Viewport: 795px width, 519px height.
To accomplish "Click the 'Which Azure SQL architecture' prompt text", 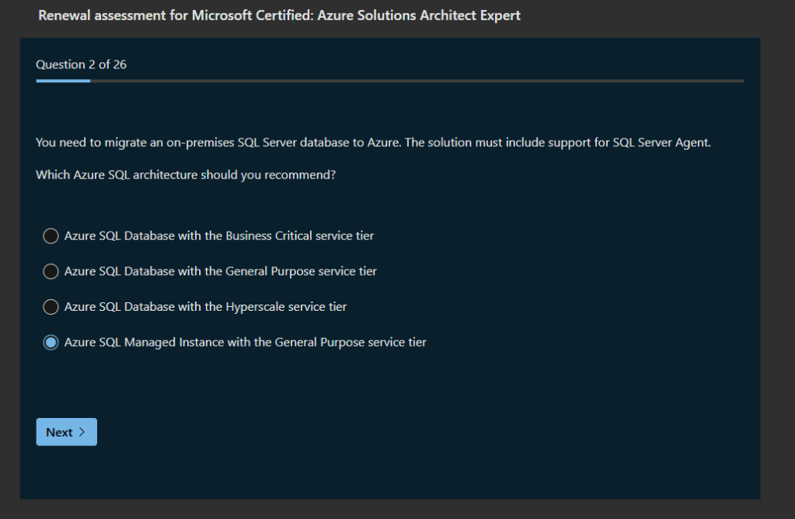I will coord(186,175).
